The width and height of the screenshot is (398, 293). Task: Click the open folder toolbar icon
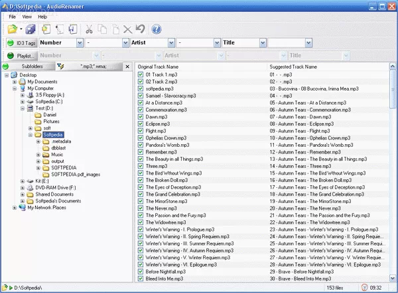[12, 29]
